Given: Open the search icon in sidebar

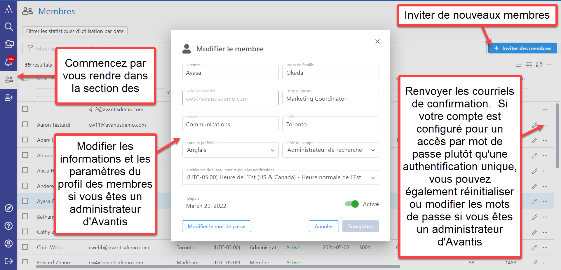Looking at the screenshot, I should pyautogui.click(x=9, y=27).
